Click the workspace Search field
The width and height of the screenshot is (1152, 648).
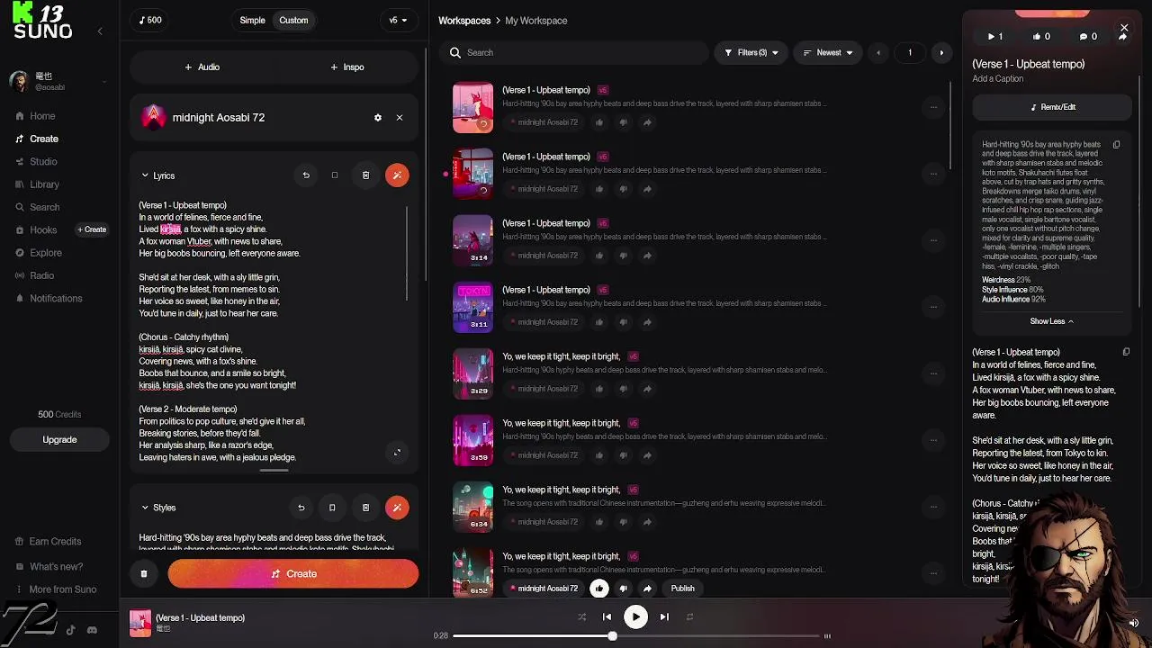576,53
